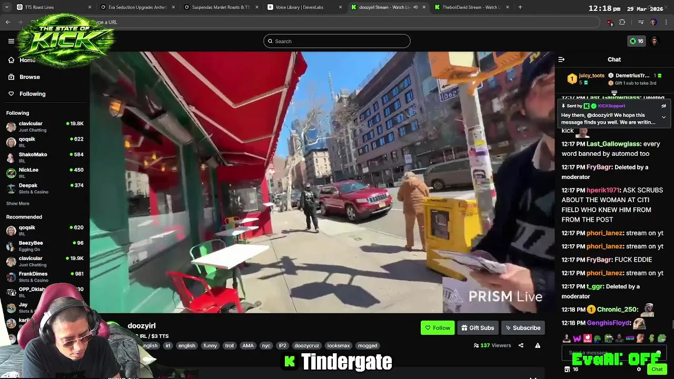Click GenghisFloyd username in chat
674x379 pixels.
[x=608, y=323]
